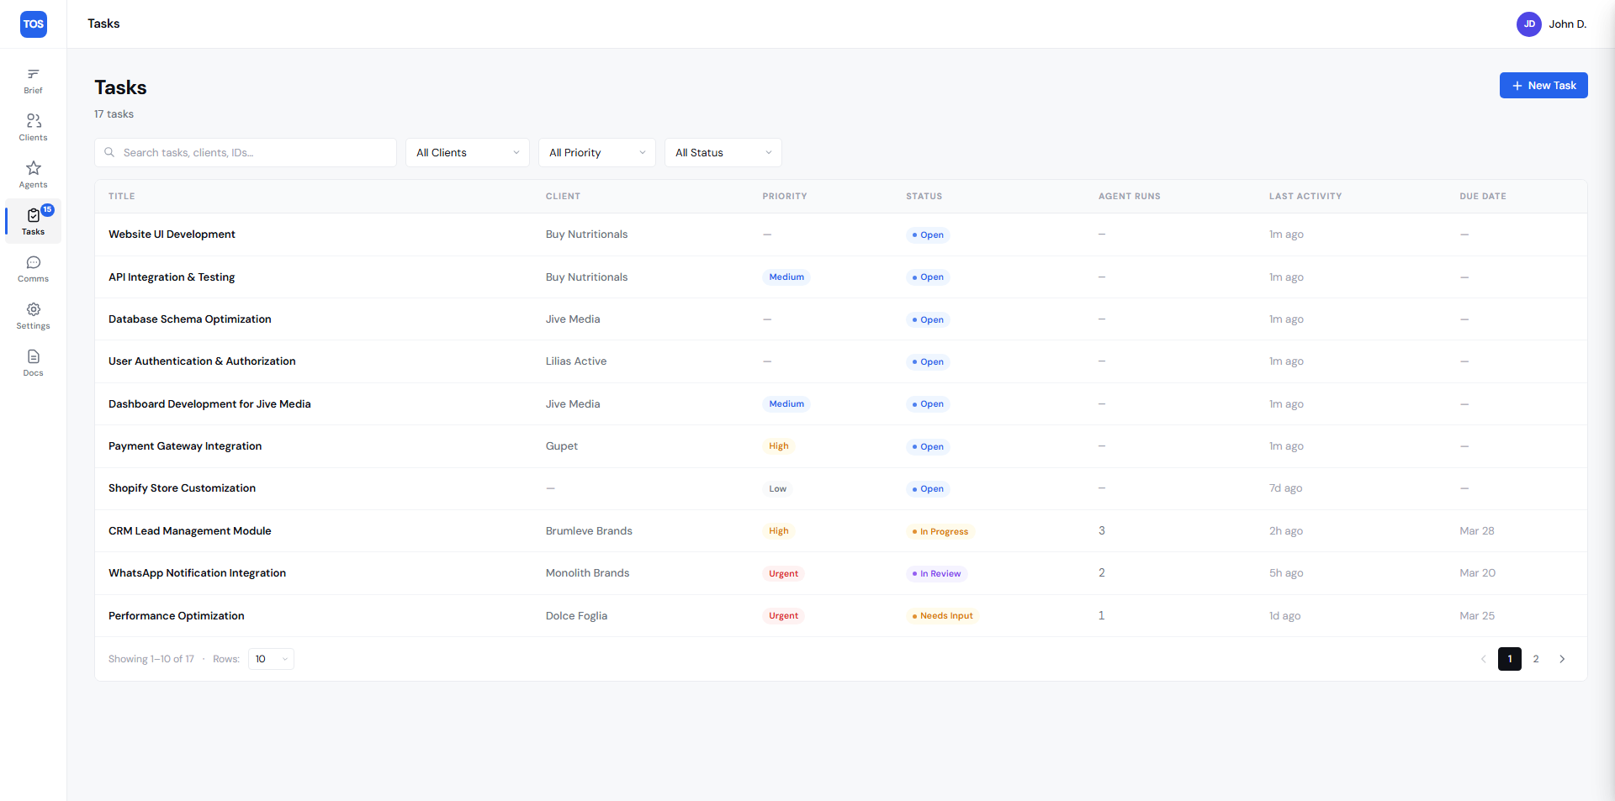This screenshot has width=1615, height=801.
Task: Open User Authentication & Authorization task
Action: click(x=202, y=361)
